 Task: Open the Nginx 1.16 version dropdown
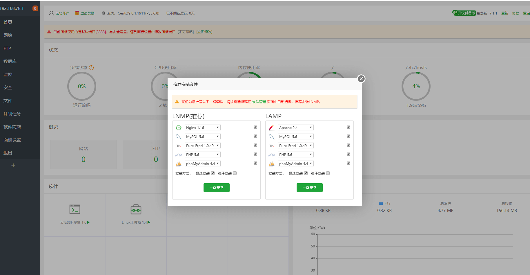(202, 128)
